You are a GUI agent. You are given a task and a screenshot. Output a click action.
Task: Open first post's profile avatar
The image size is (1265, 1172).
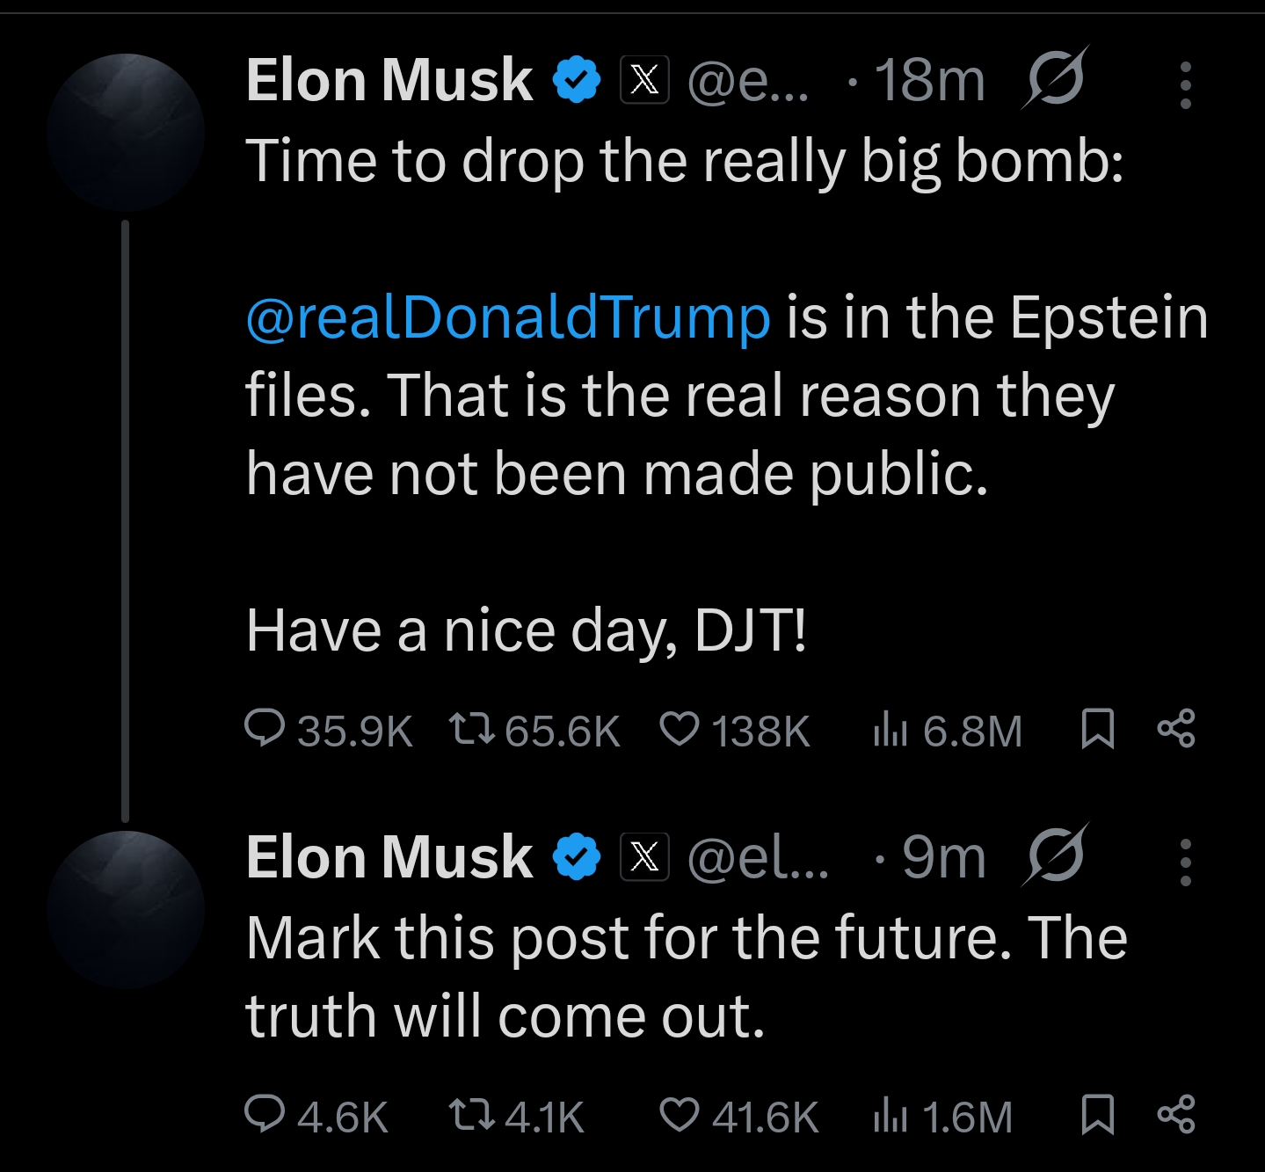pos(126,133)
